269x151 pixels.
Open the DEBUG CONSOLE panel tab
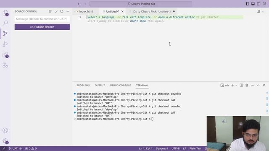[x=121, y=85]
